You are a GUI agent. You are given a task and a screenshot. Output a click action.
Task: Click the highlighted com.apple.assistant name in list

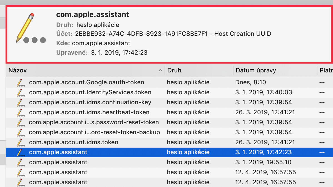tap(58, 152)
